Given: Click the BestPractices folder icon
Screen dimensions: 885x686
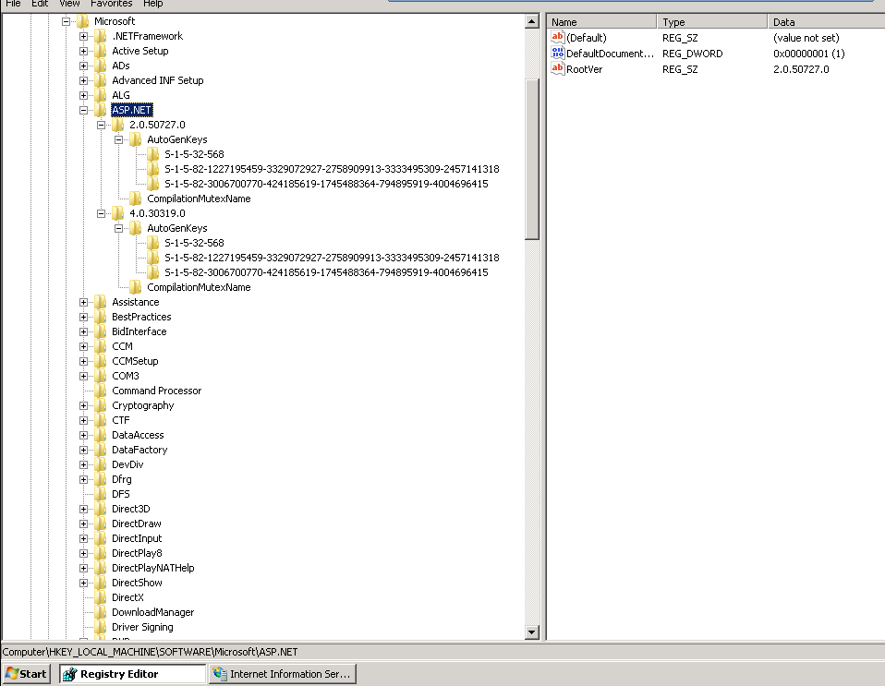Looking at the screenshot, I should [101, 317].
